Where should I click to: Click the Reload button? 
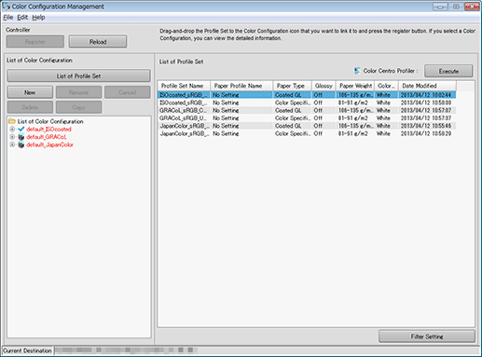[98, 42]
